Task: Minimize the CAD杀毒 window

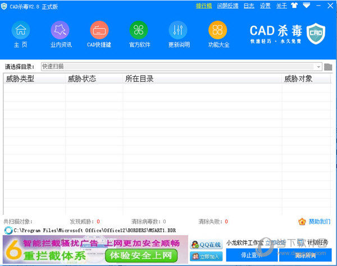Action: (x=318, y=6)
